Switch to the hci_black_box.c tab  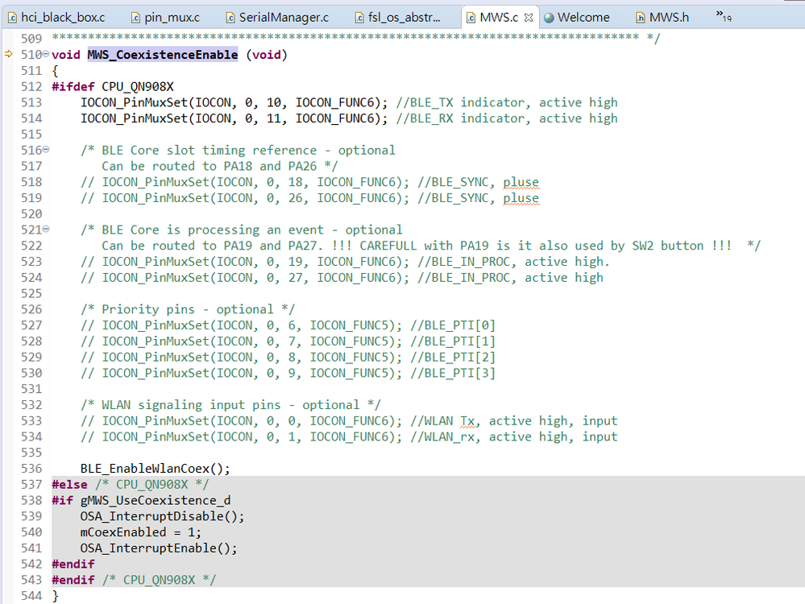point(56,18)
